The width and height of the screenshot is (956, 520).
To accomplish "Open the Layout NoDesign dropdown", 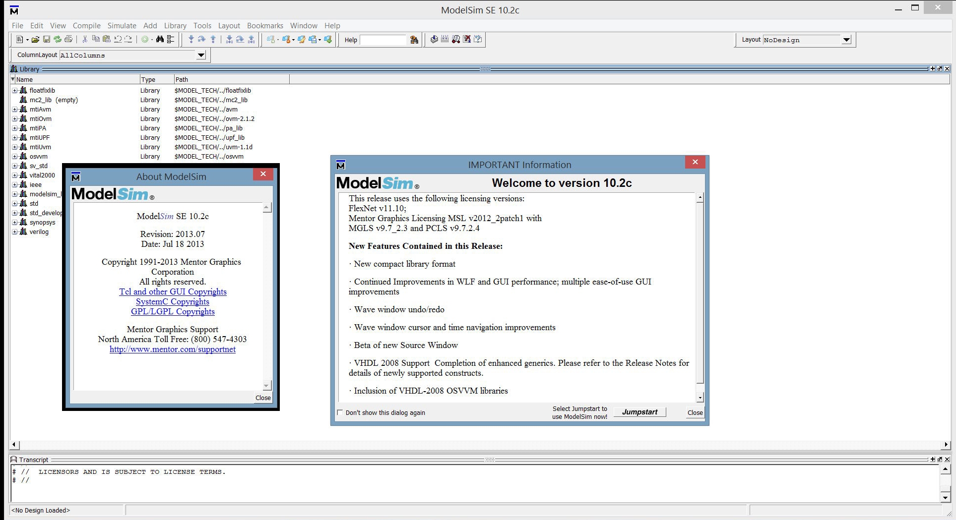I will tap(846, 40).
